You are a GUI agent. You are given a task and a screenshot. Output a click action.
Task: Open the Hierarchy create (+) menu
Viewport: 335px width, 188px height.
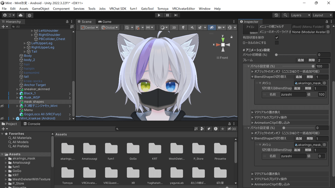[x=4, y=27]
